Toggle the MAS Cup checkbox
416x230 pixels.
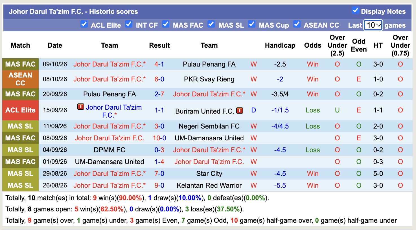click(x=252, y=24)
